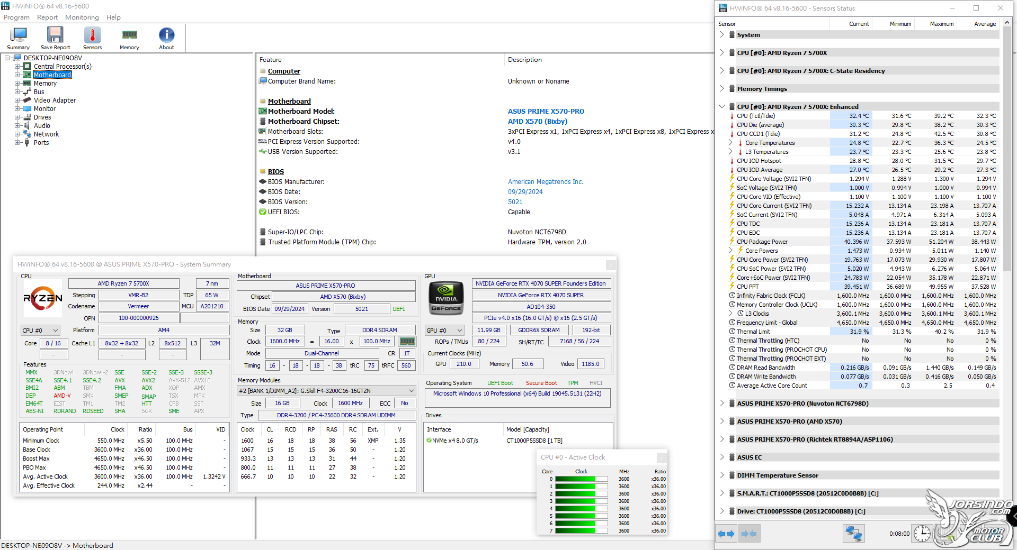Expand the Core Powers sensor sub-group
Screen dimensions: 1017x550
(730, 251)
